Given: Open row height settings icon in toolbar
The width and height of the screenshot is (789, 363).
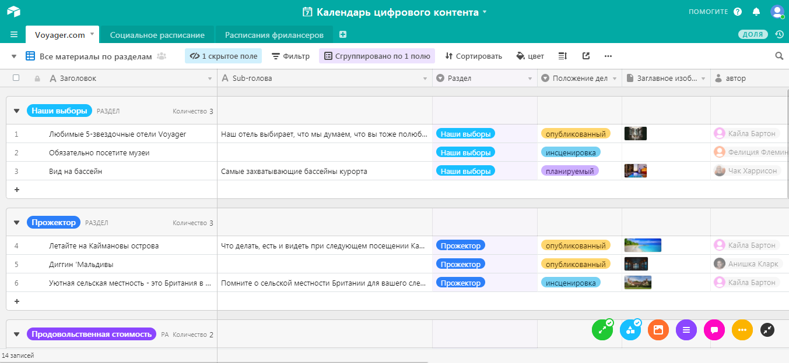Looking at the screenshot, I should click(562, 56).
